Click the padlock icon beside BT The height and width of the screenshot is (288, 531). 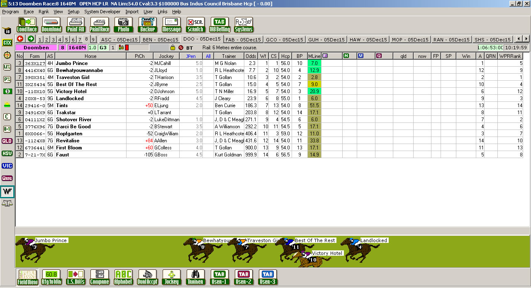point(173,48)
